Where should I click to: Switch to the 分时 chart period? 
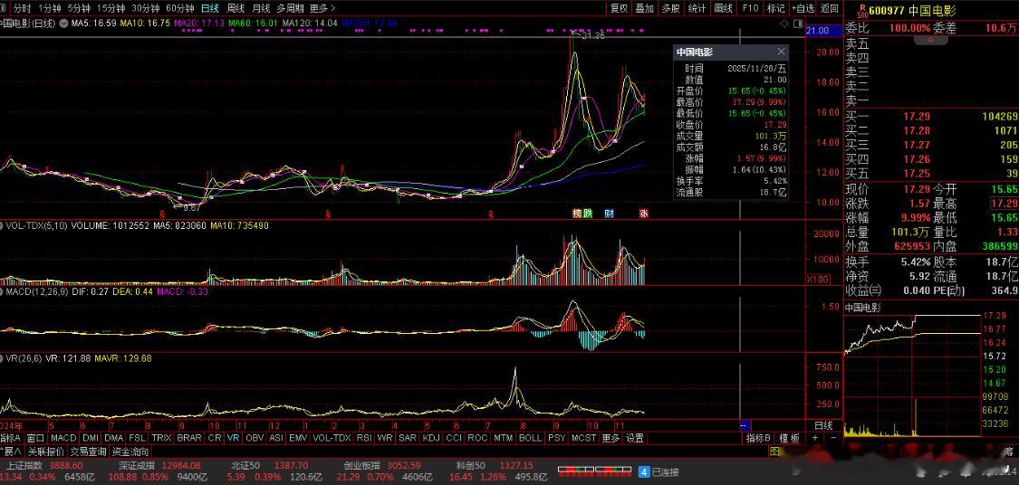[22, 8]
